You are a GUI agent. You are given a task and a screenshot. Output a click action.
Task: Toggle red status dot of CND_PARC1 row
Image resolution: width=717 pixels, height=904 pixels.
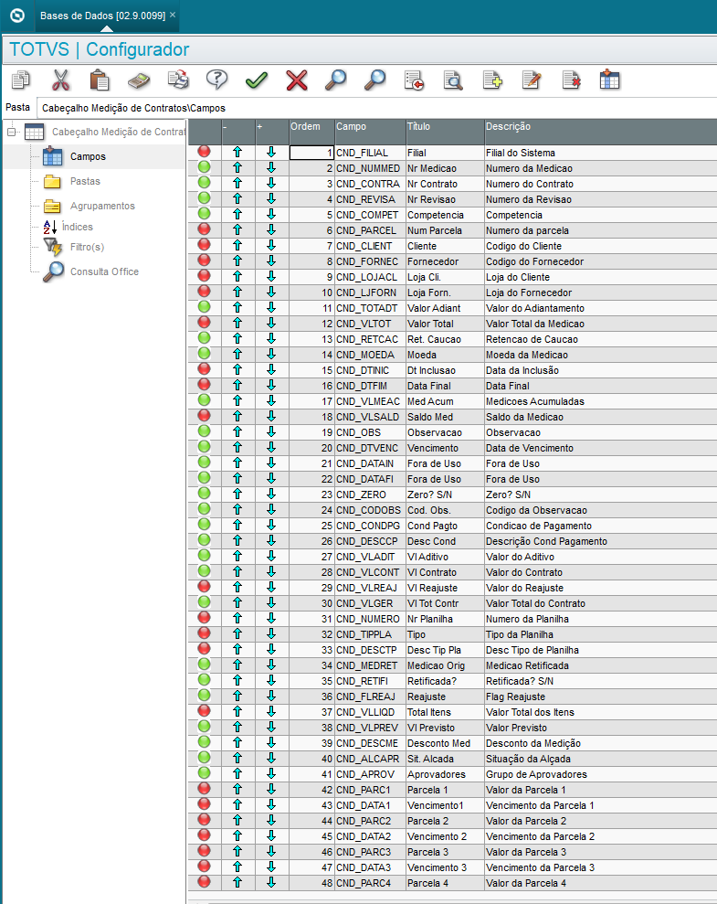point(204,789)
